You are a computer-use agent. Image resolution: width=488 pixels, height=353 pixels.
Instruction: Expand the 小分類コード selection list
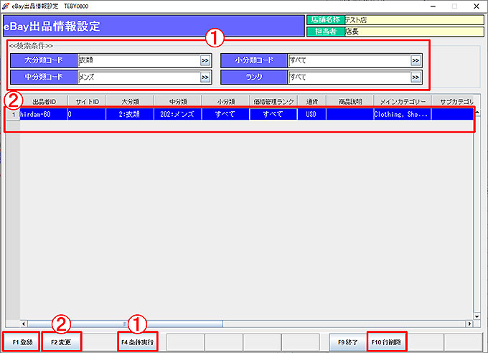point(416,61)
